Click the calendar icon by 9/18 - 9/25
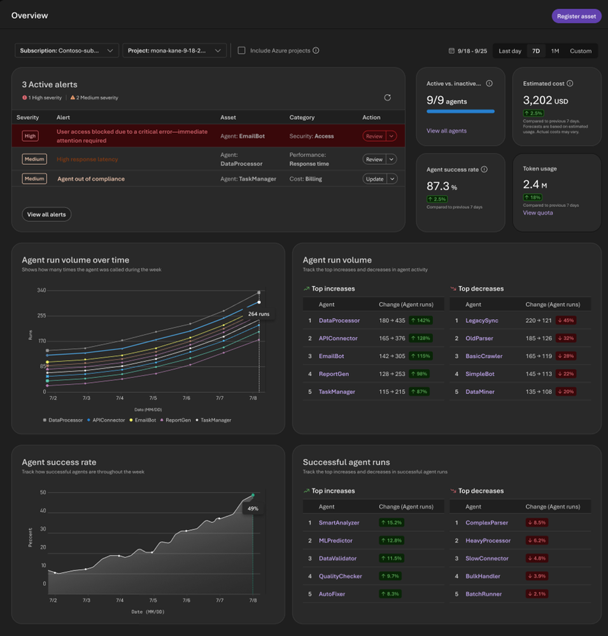This screenshot has width=608, height=636. pyautogui.click(x=451, y=51)
